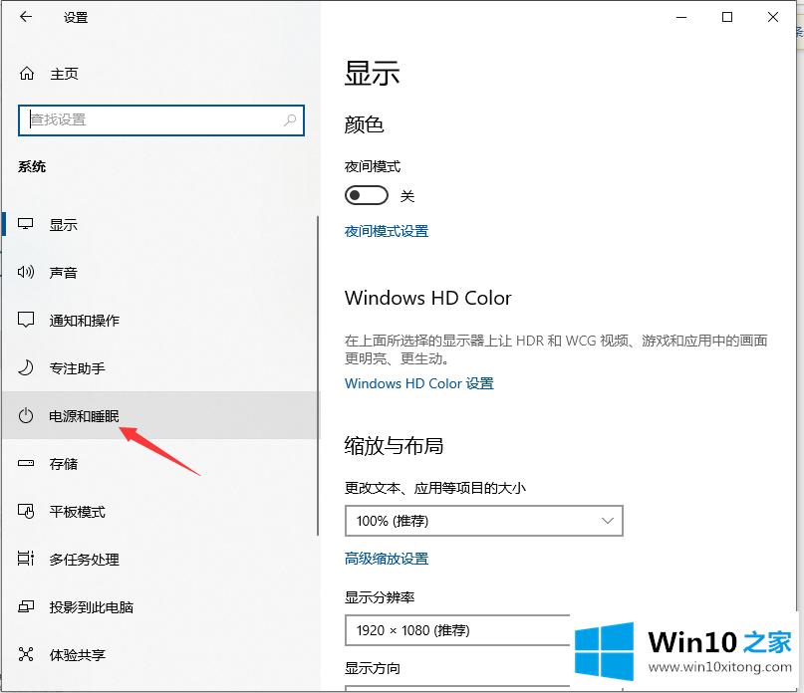Open the 主页 home icon
The image size is (804, 693).
tap(27, 74)
